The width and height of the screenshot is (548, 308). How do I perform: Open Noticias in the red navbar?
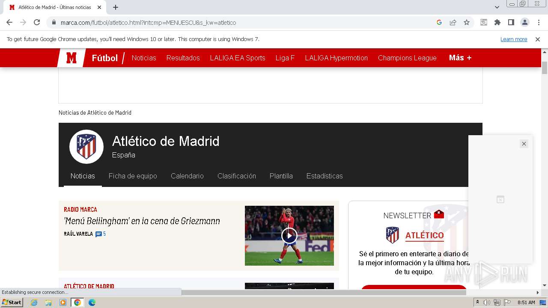tap(144, 58)
